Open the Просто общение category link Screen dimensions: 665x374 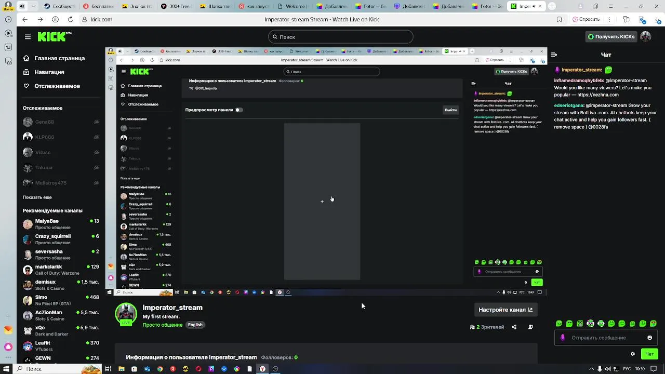pyautogui.click(x=163, y=325)
